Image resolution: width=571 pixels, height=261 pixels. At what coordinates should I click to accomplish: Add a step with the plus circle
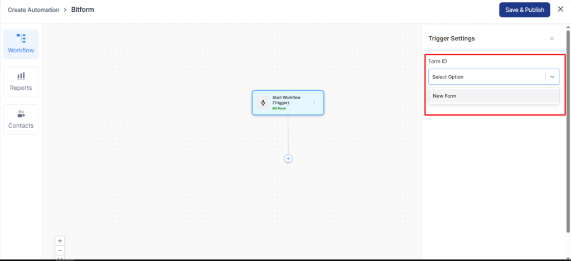pyautogui.click(x=288, y=158)
